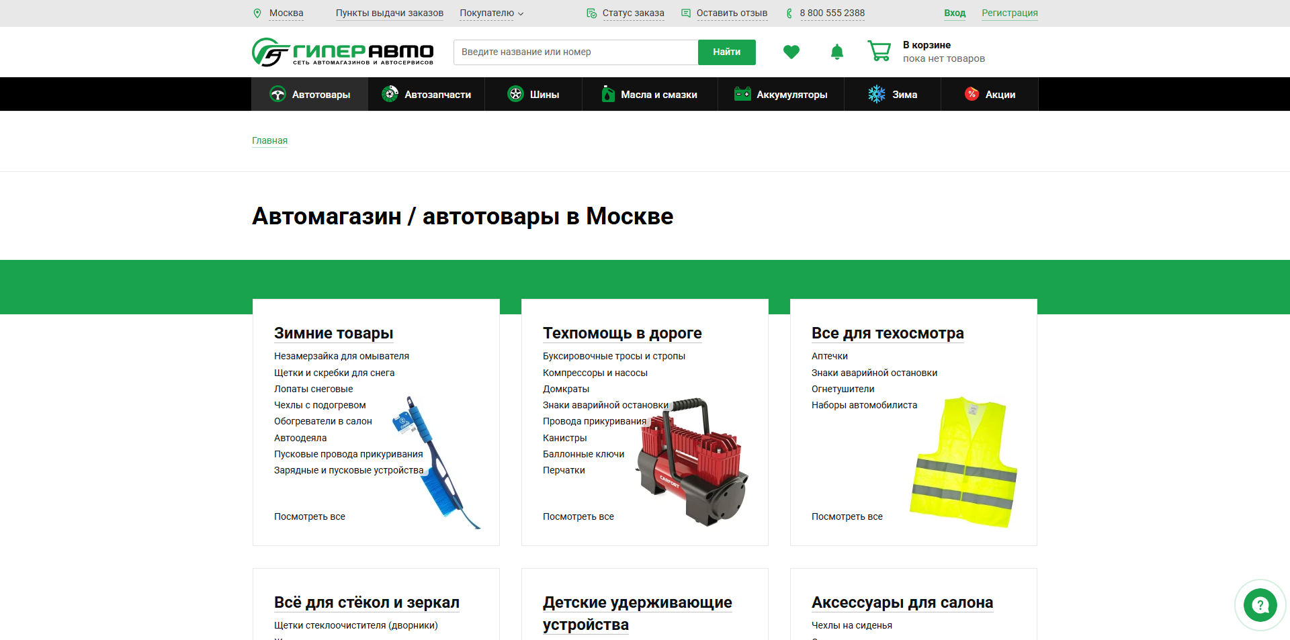Open the Компрессоры и насосы link
This screenshot has width=1290, height=640.
click(x=595, y=373)
